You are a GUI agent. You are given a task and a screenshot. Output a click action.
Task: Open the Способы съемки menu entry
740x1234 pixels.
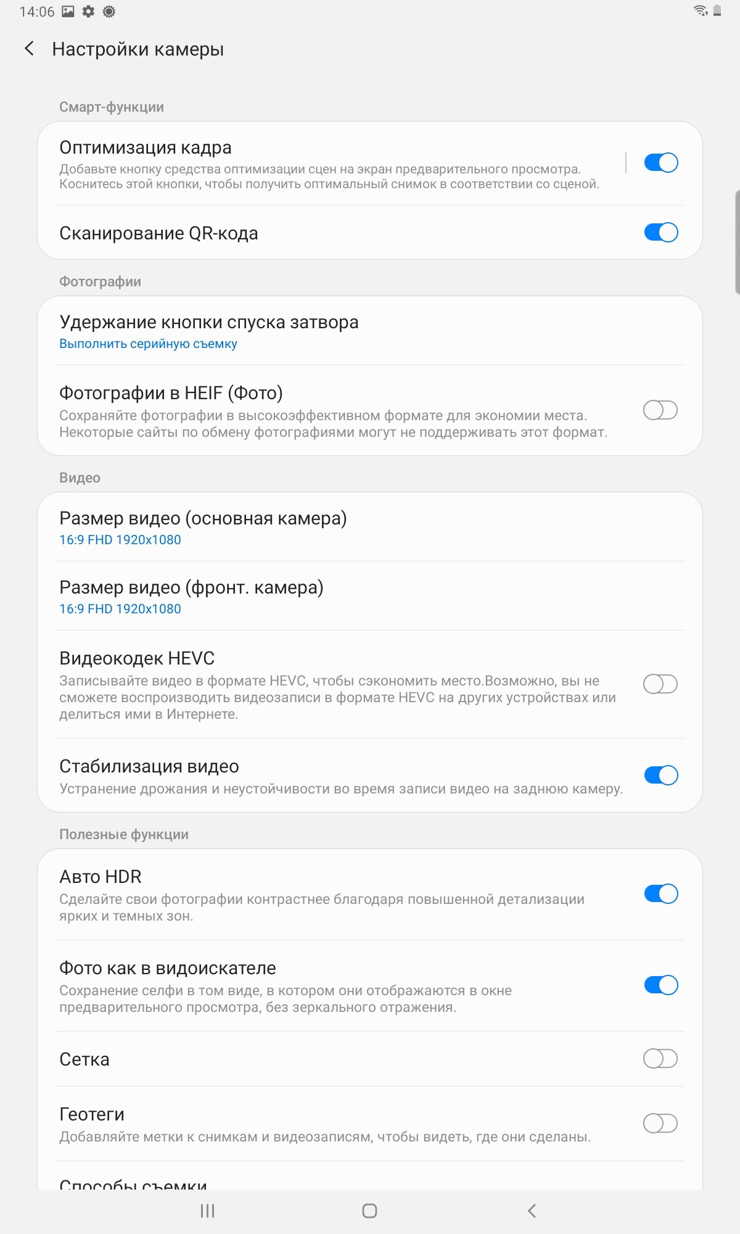point(370,1177)
